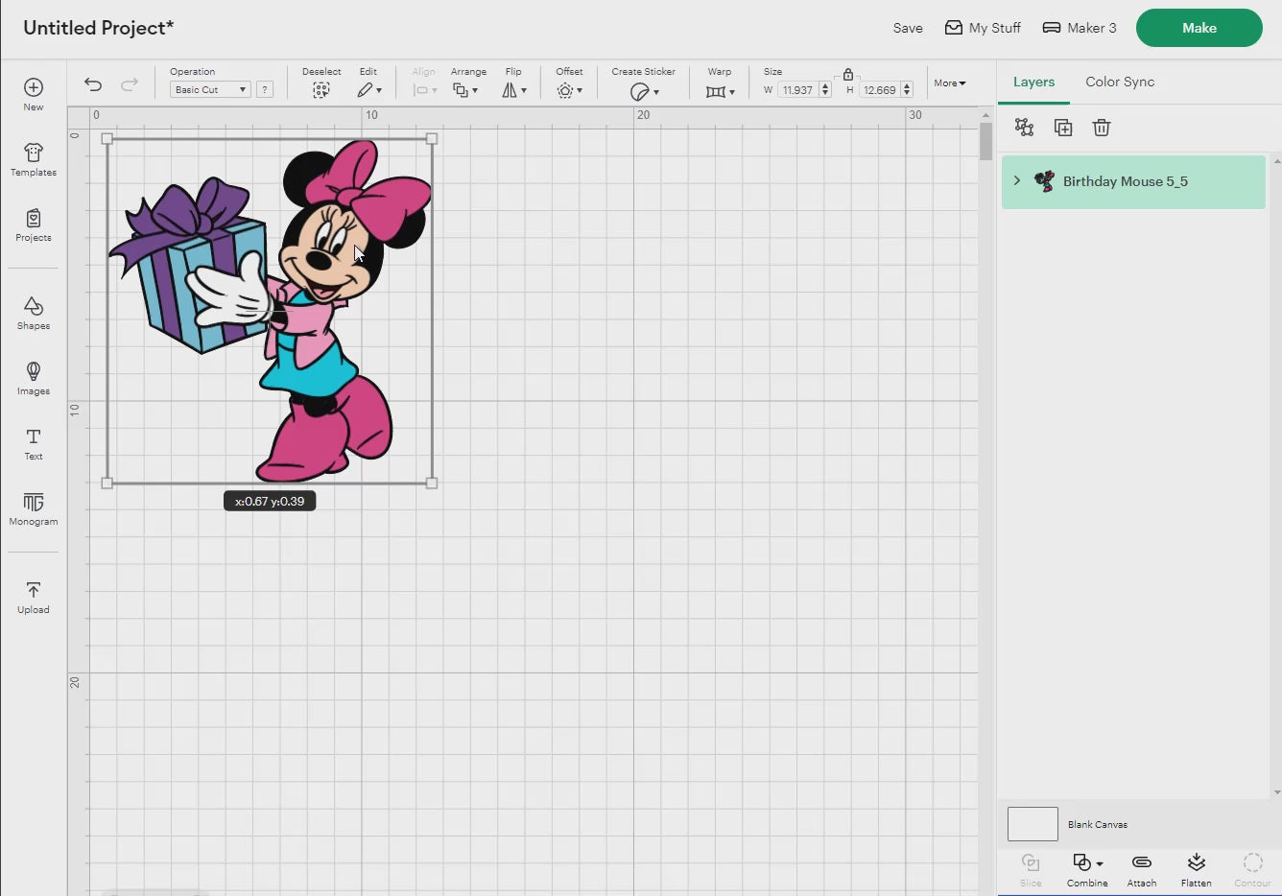Open the Arrange dropdown
Screen dimensions: 1282x896
(465, 90)
